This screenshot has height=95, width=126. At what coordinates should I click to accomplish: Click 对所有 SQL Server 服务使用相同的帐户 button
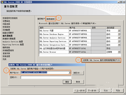pyautogui.click(x=101, y=60)
